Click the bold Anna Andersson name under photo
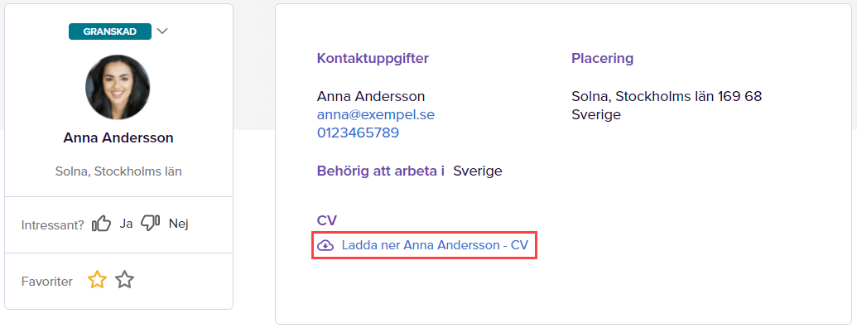Screen dimensions: 857x328 (x=118, y=138)
